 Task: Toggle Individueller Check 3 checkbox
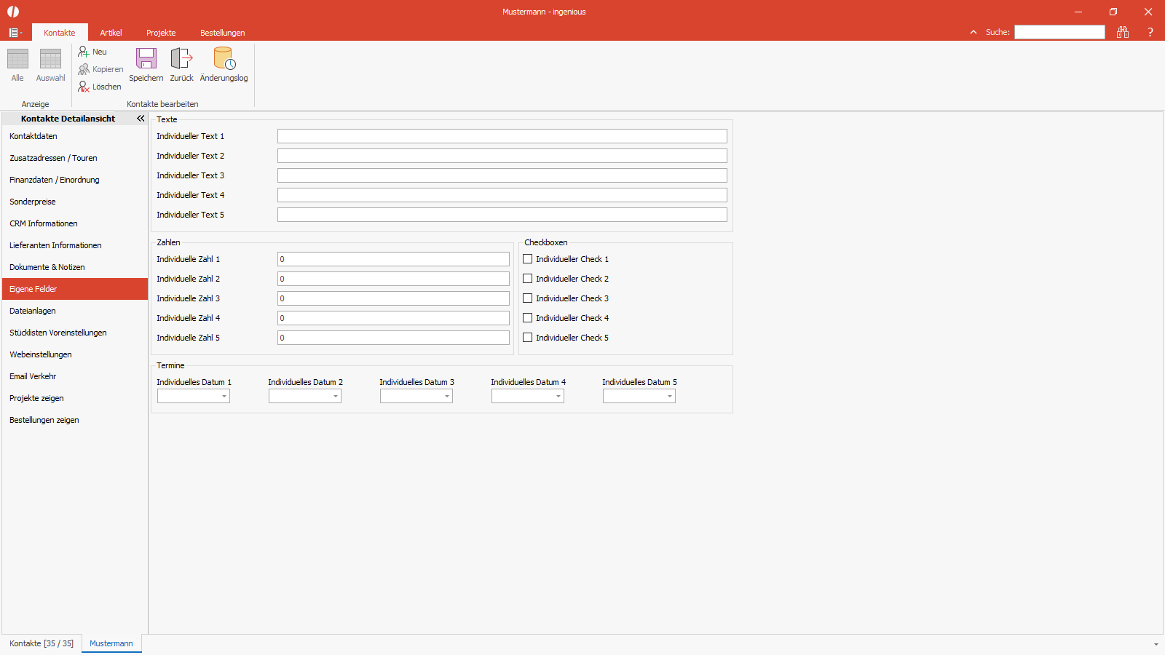point(528,298)
